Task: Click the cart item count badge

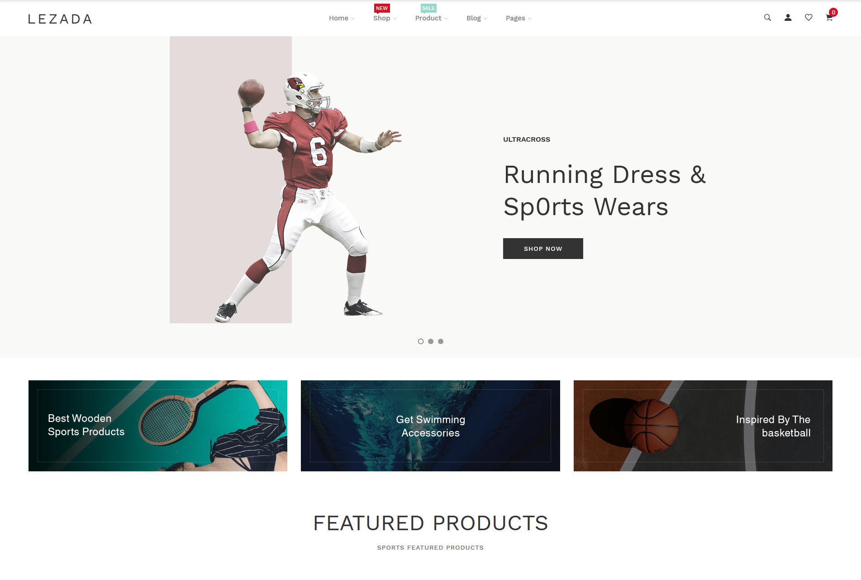Action: 833,12
